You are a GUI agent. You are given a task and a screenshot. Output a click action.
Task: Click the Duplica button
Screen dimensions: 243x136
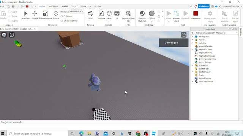pyautogui.click(x=13, y=21)
